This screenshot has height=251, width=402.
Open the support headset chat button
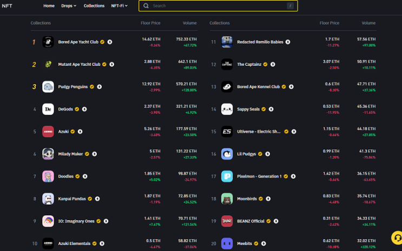[397, 238]
